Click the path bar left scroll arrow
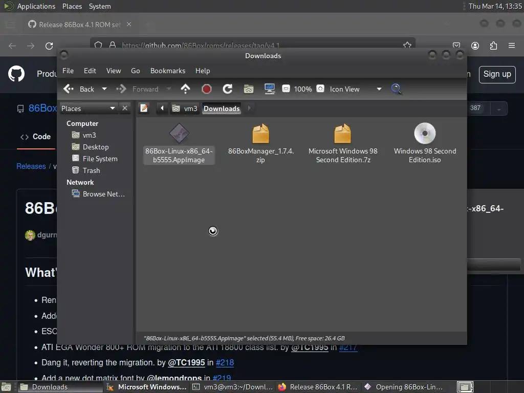 tap(162, 108)
